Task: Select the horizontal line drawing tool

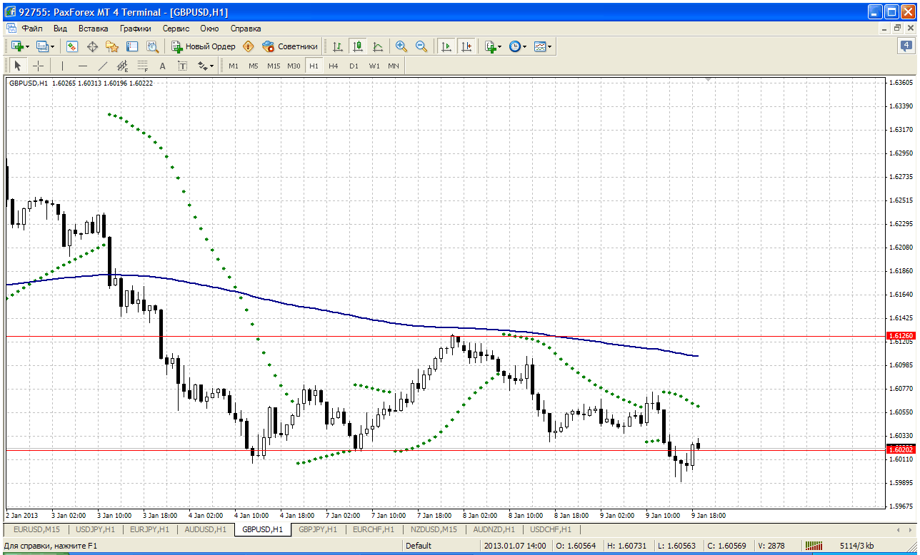Action: pyautogui.click(x=83, y=66)
